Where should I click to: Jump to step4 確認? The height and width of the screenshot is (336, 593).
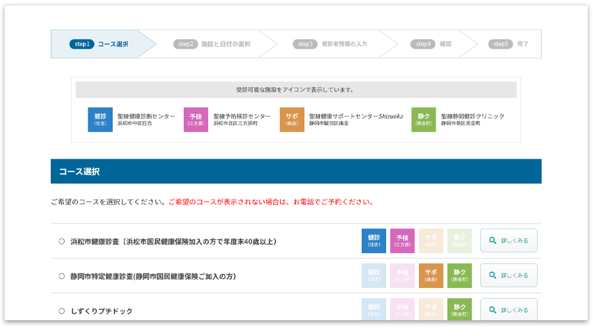click(x=432, y=44)
